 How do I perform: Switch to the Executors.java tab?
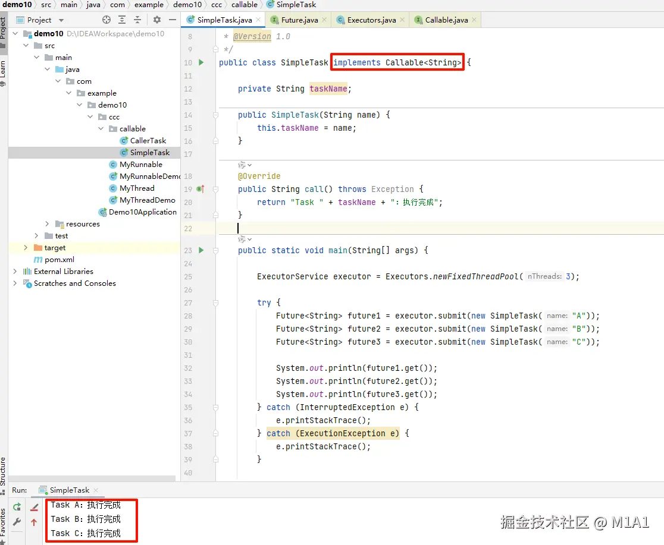[x=371, y=20]
